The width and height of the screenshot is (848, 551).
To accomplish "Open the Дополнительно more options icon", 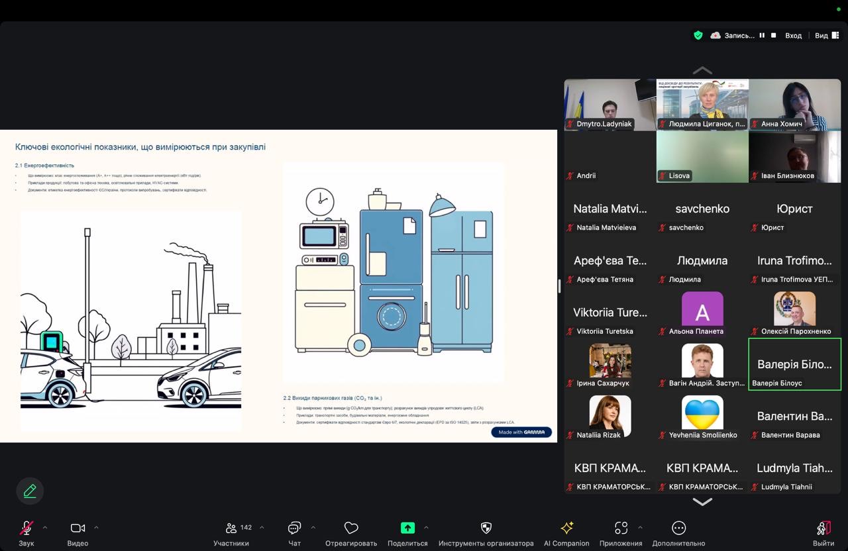I will pos(678,528).
